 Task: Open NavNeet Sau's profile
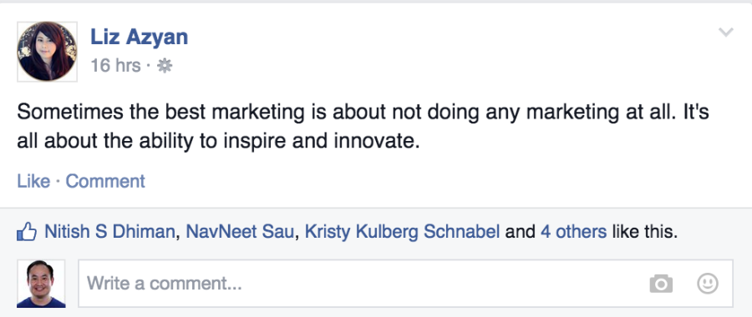(x=239, y=232)
